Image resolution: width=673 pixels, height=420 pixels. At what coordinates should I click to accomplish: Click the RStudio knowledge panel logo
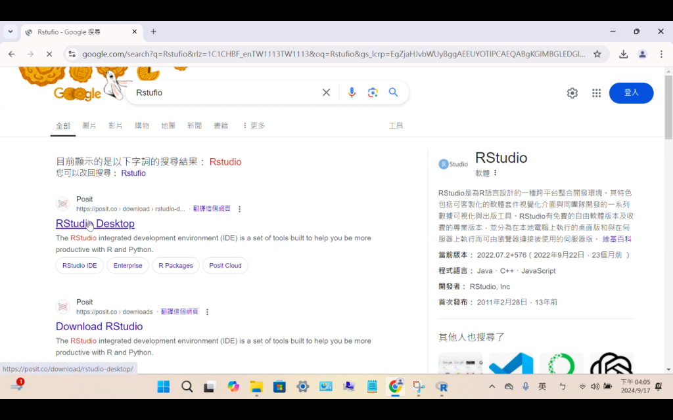(453, 164)
